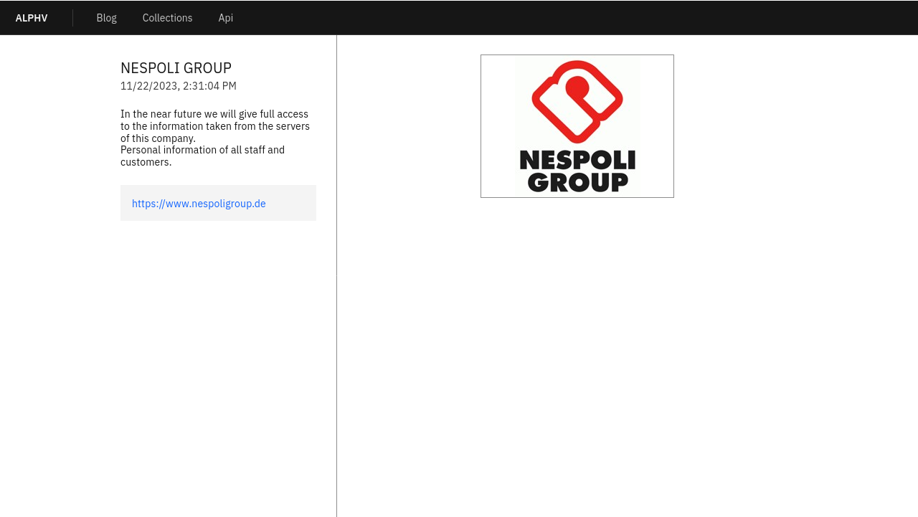Open the Api menu item

point(225,18)
